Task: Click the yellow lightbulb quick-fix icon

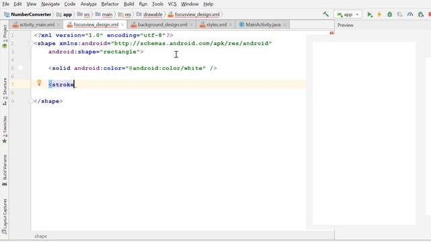Action: [x=39, y=83]
